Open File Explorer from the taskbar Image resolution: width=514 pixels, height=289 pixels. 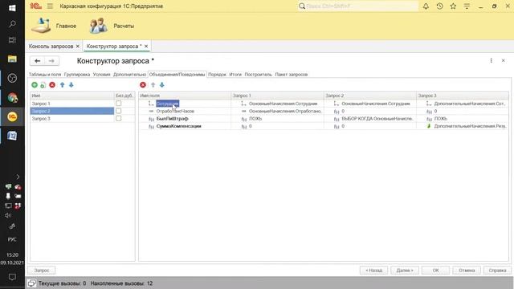pos(12,59)
